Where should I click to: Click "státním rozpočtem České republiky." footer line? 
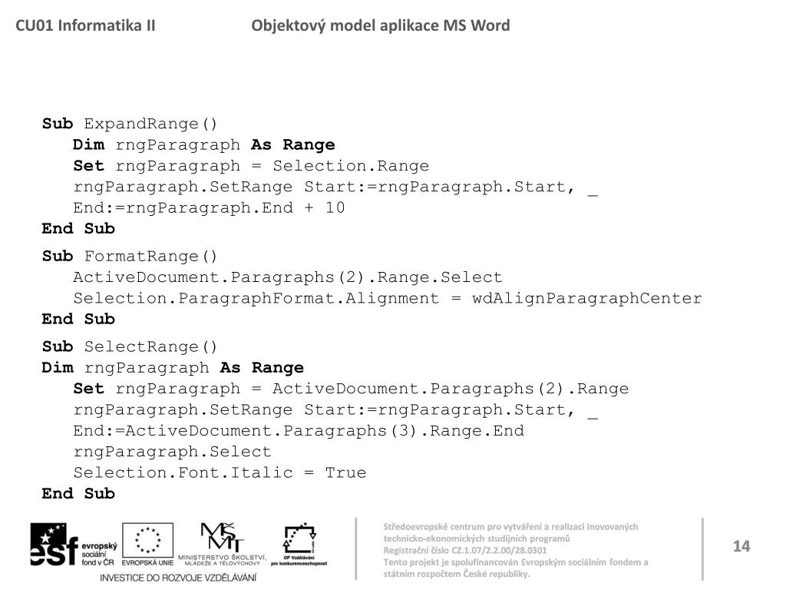coord(457,573)
